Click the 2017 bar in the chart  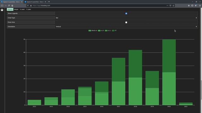pyautogui.click(x=118, y=81)
